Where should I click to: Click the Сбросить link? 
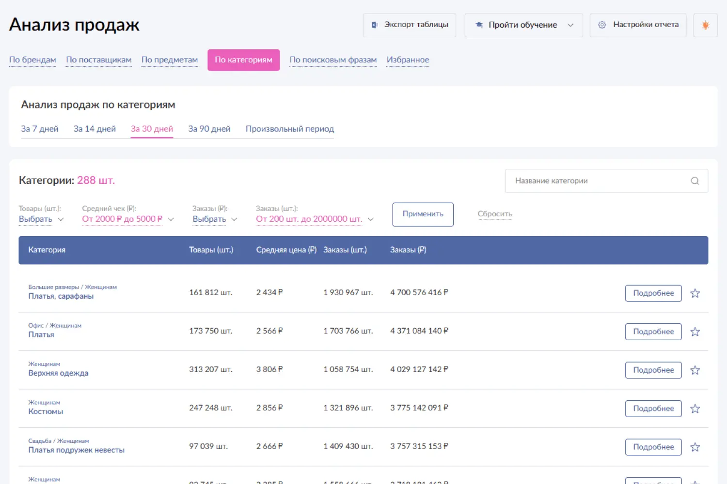tap(495, 214)
